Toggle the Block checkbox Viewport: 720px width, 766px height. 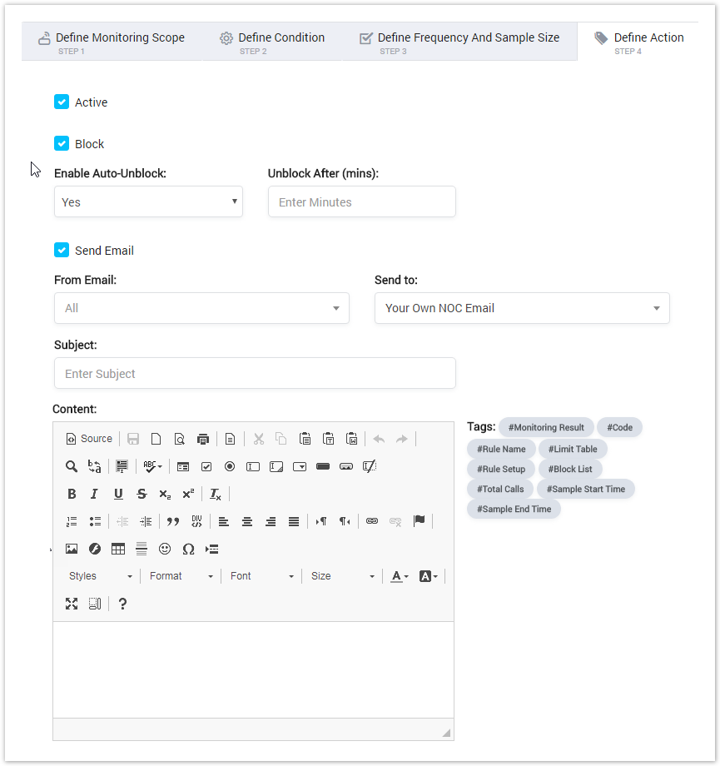(x=62, y=143)
